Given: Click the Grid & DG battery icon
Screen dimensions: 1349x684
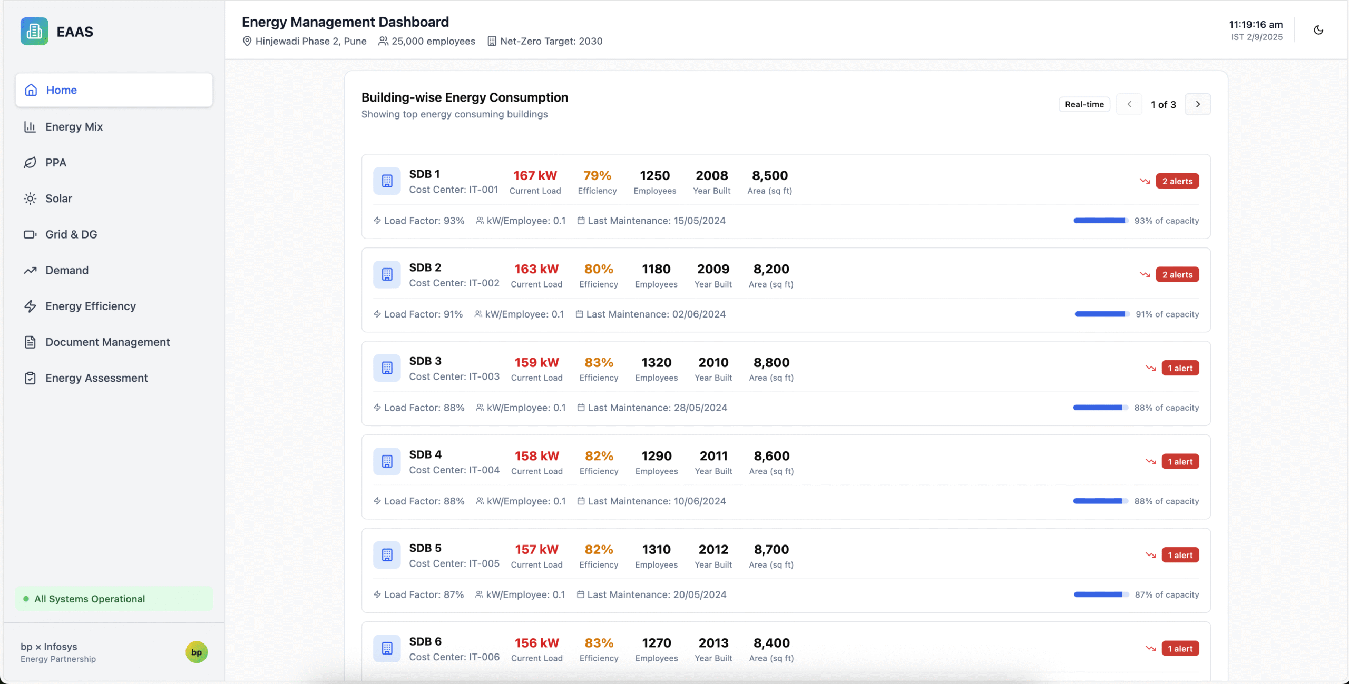Looking at the screenshot, I should (30, 234).
